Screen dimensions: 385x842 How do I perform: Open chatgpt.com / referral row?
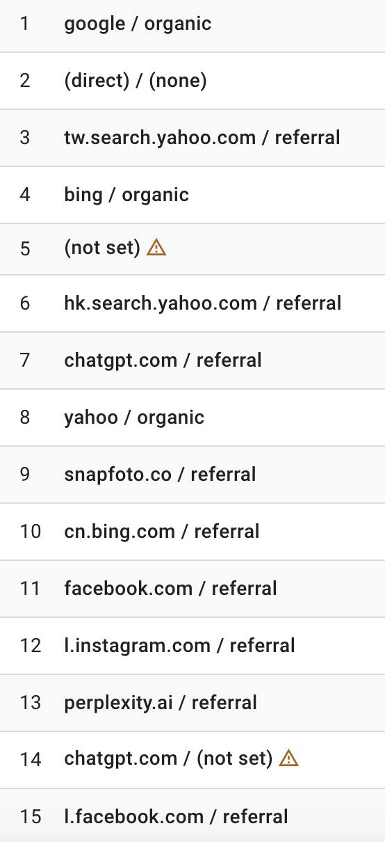click(x=192, y=360)
